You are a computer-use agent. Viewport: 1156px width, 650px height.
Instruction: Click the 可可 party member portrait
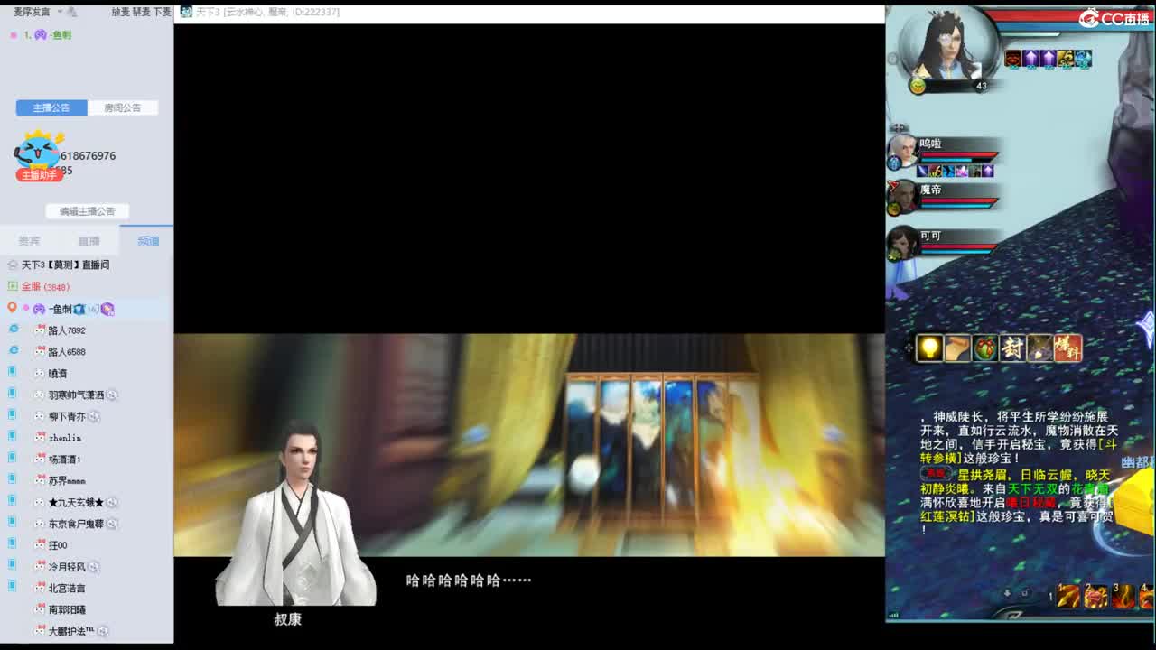[902, 242]
